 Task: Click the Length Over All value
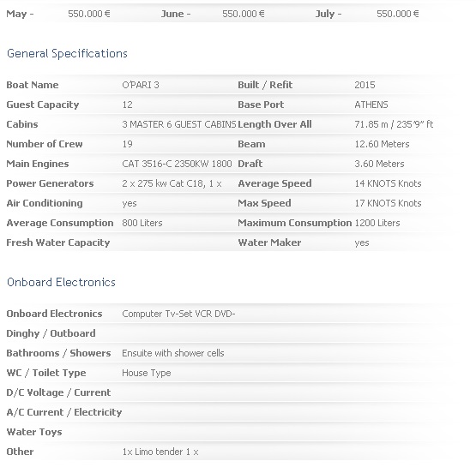click(x=394, y=124)
